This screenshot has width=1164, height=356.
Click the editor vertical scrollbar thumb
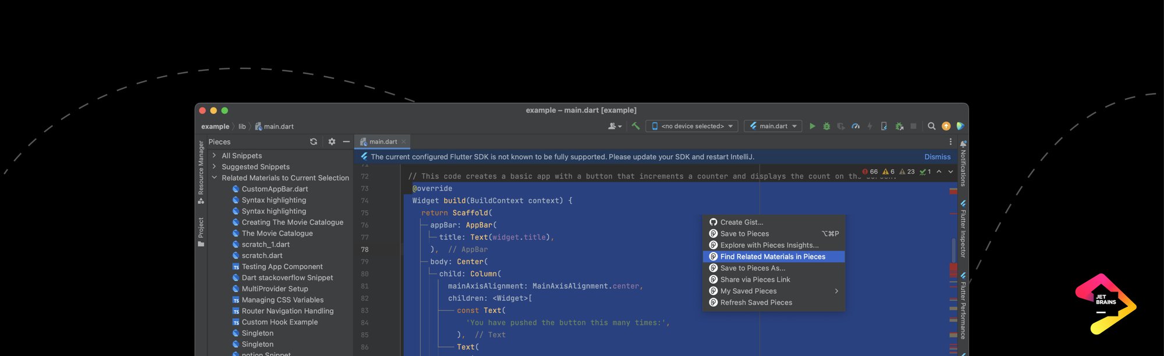pyautogui.click(x=954, y=249)
